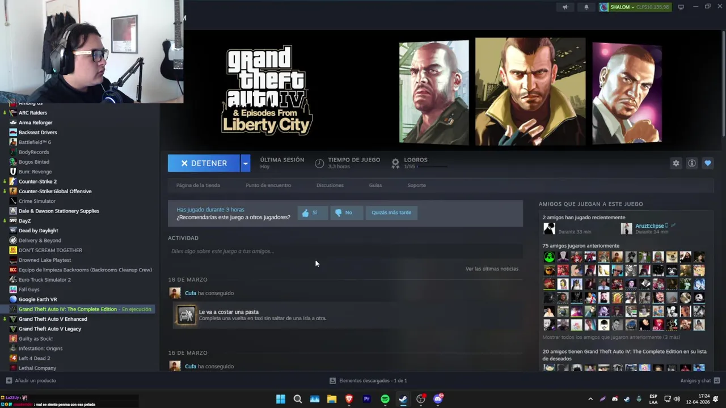Stop the game with DETENER button
The height and width of the screenshot is (408, 726).
coord(204,163)
